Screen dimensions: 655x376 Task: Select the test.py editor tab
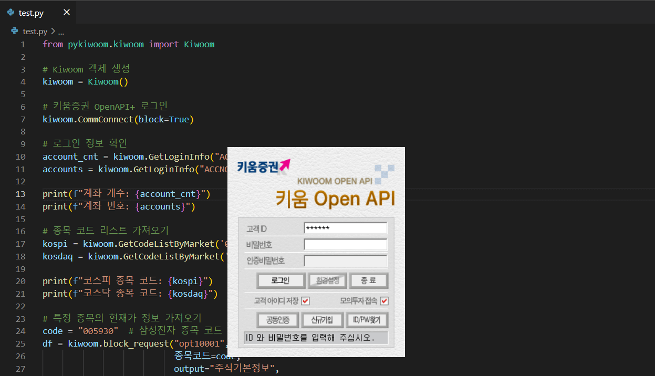38,12
